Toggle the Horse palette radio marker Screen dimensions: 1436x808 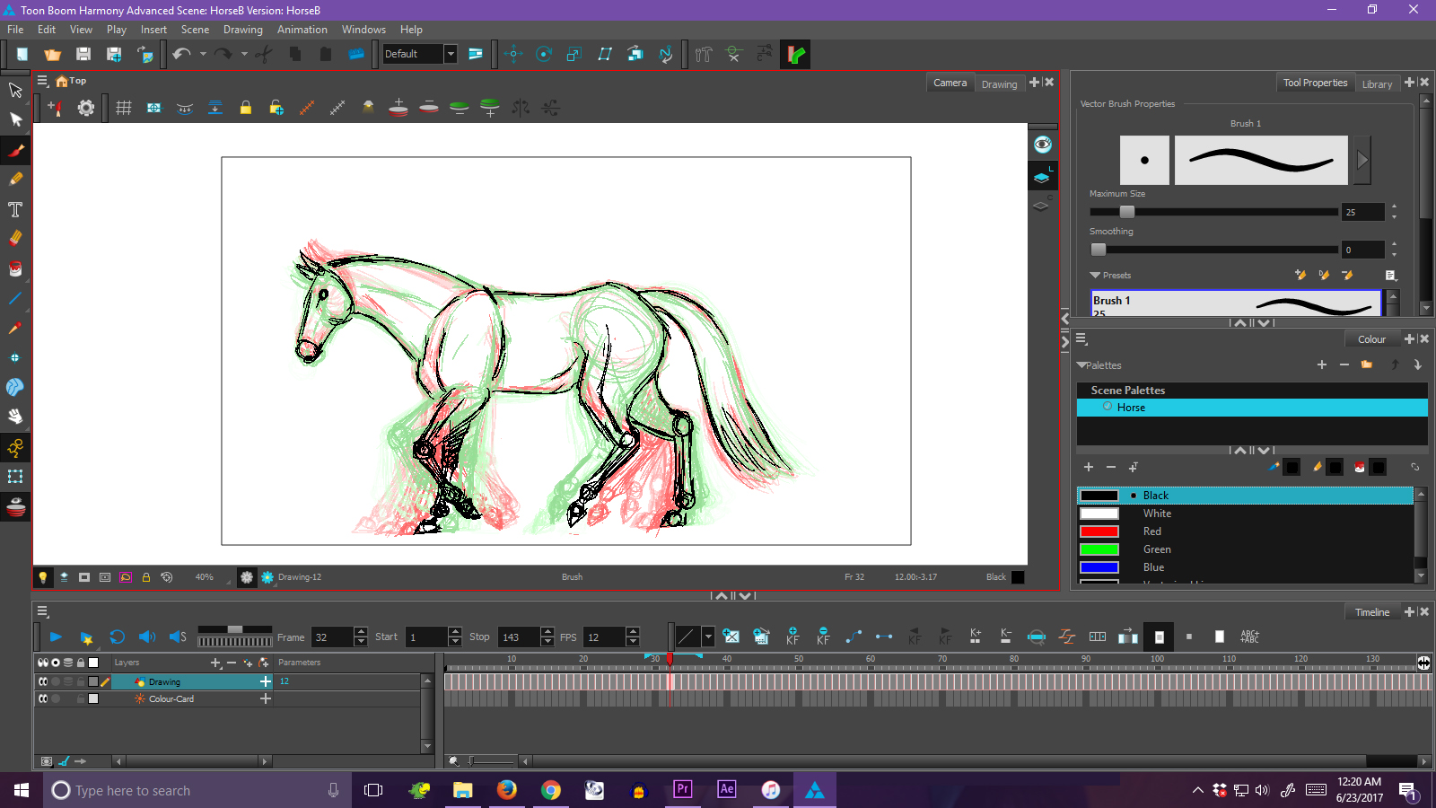click(1108, 407)
